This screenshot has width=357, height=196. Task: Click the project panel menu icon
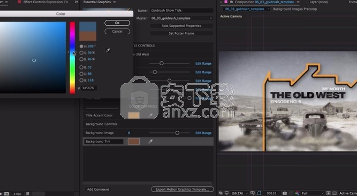(6, 2)
